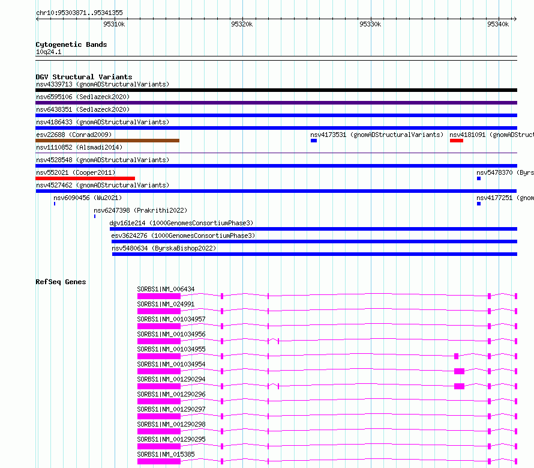Click the 95310k ruler tick label
534x468 pixels.
(114, 24)
